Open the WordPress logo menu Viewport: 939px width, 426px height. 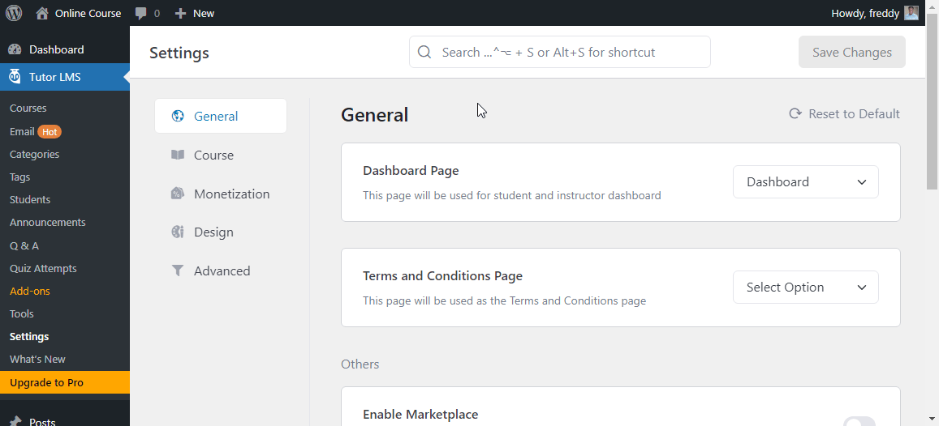pos(14,13)
